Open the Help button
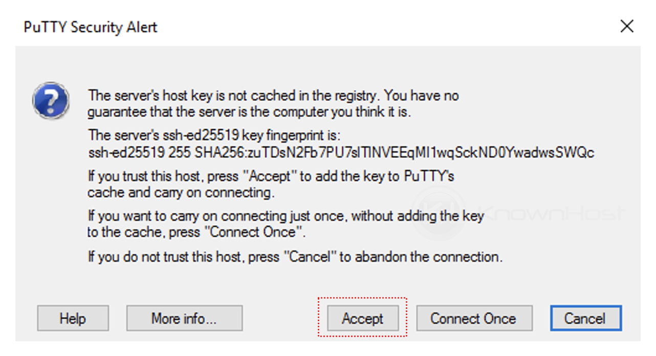Viewport: 656px width, 356px height. point(73,318)
